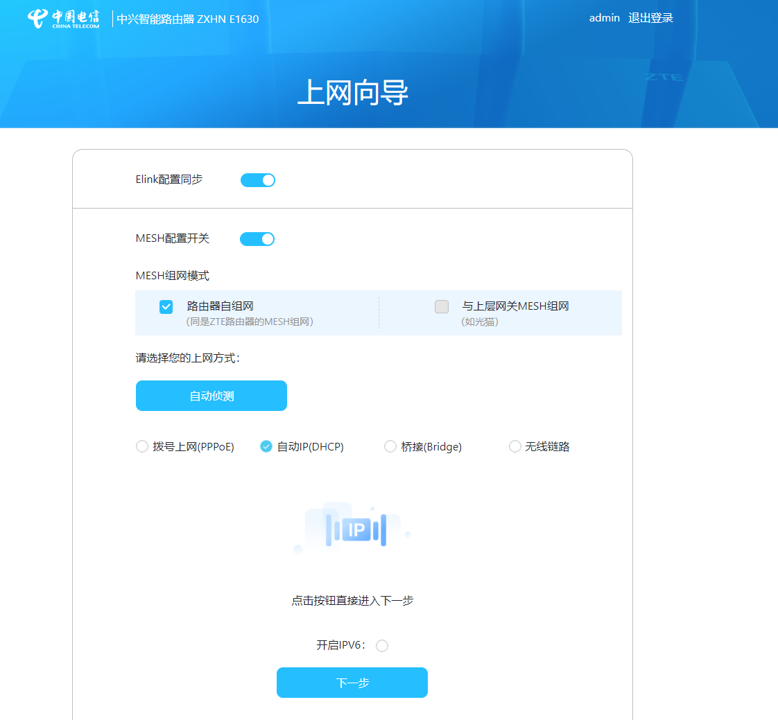Toggle the MESH配置开关 switch
Viewport: 778px width, 720px height.
click(257, 239)
